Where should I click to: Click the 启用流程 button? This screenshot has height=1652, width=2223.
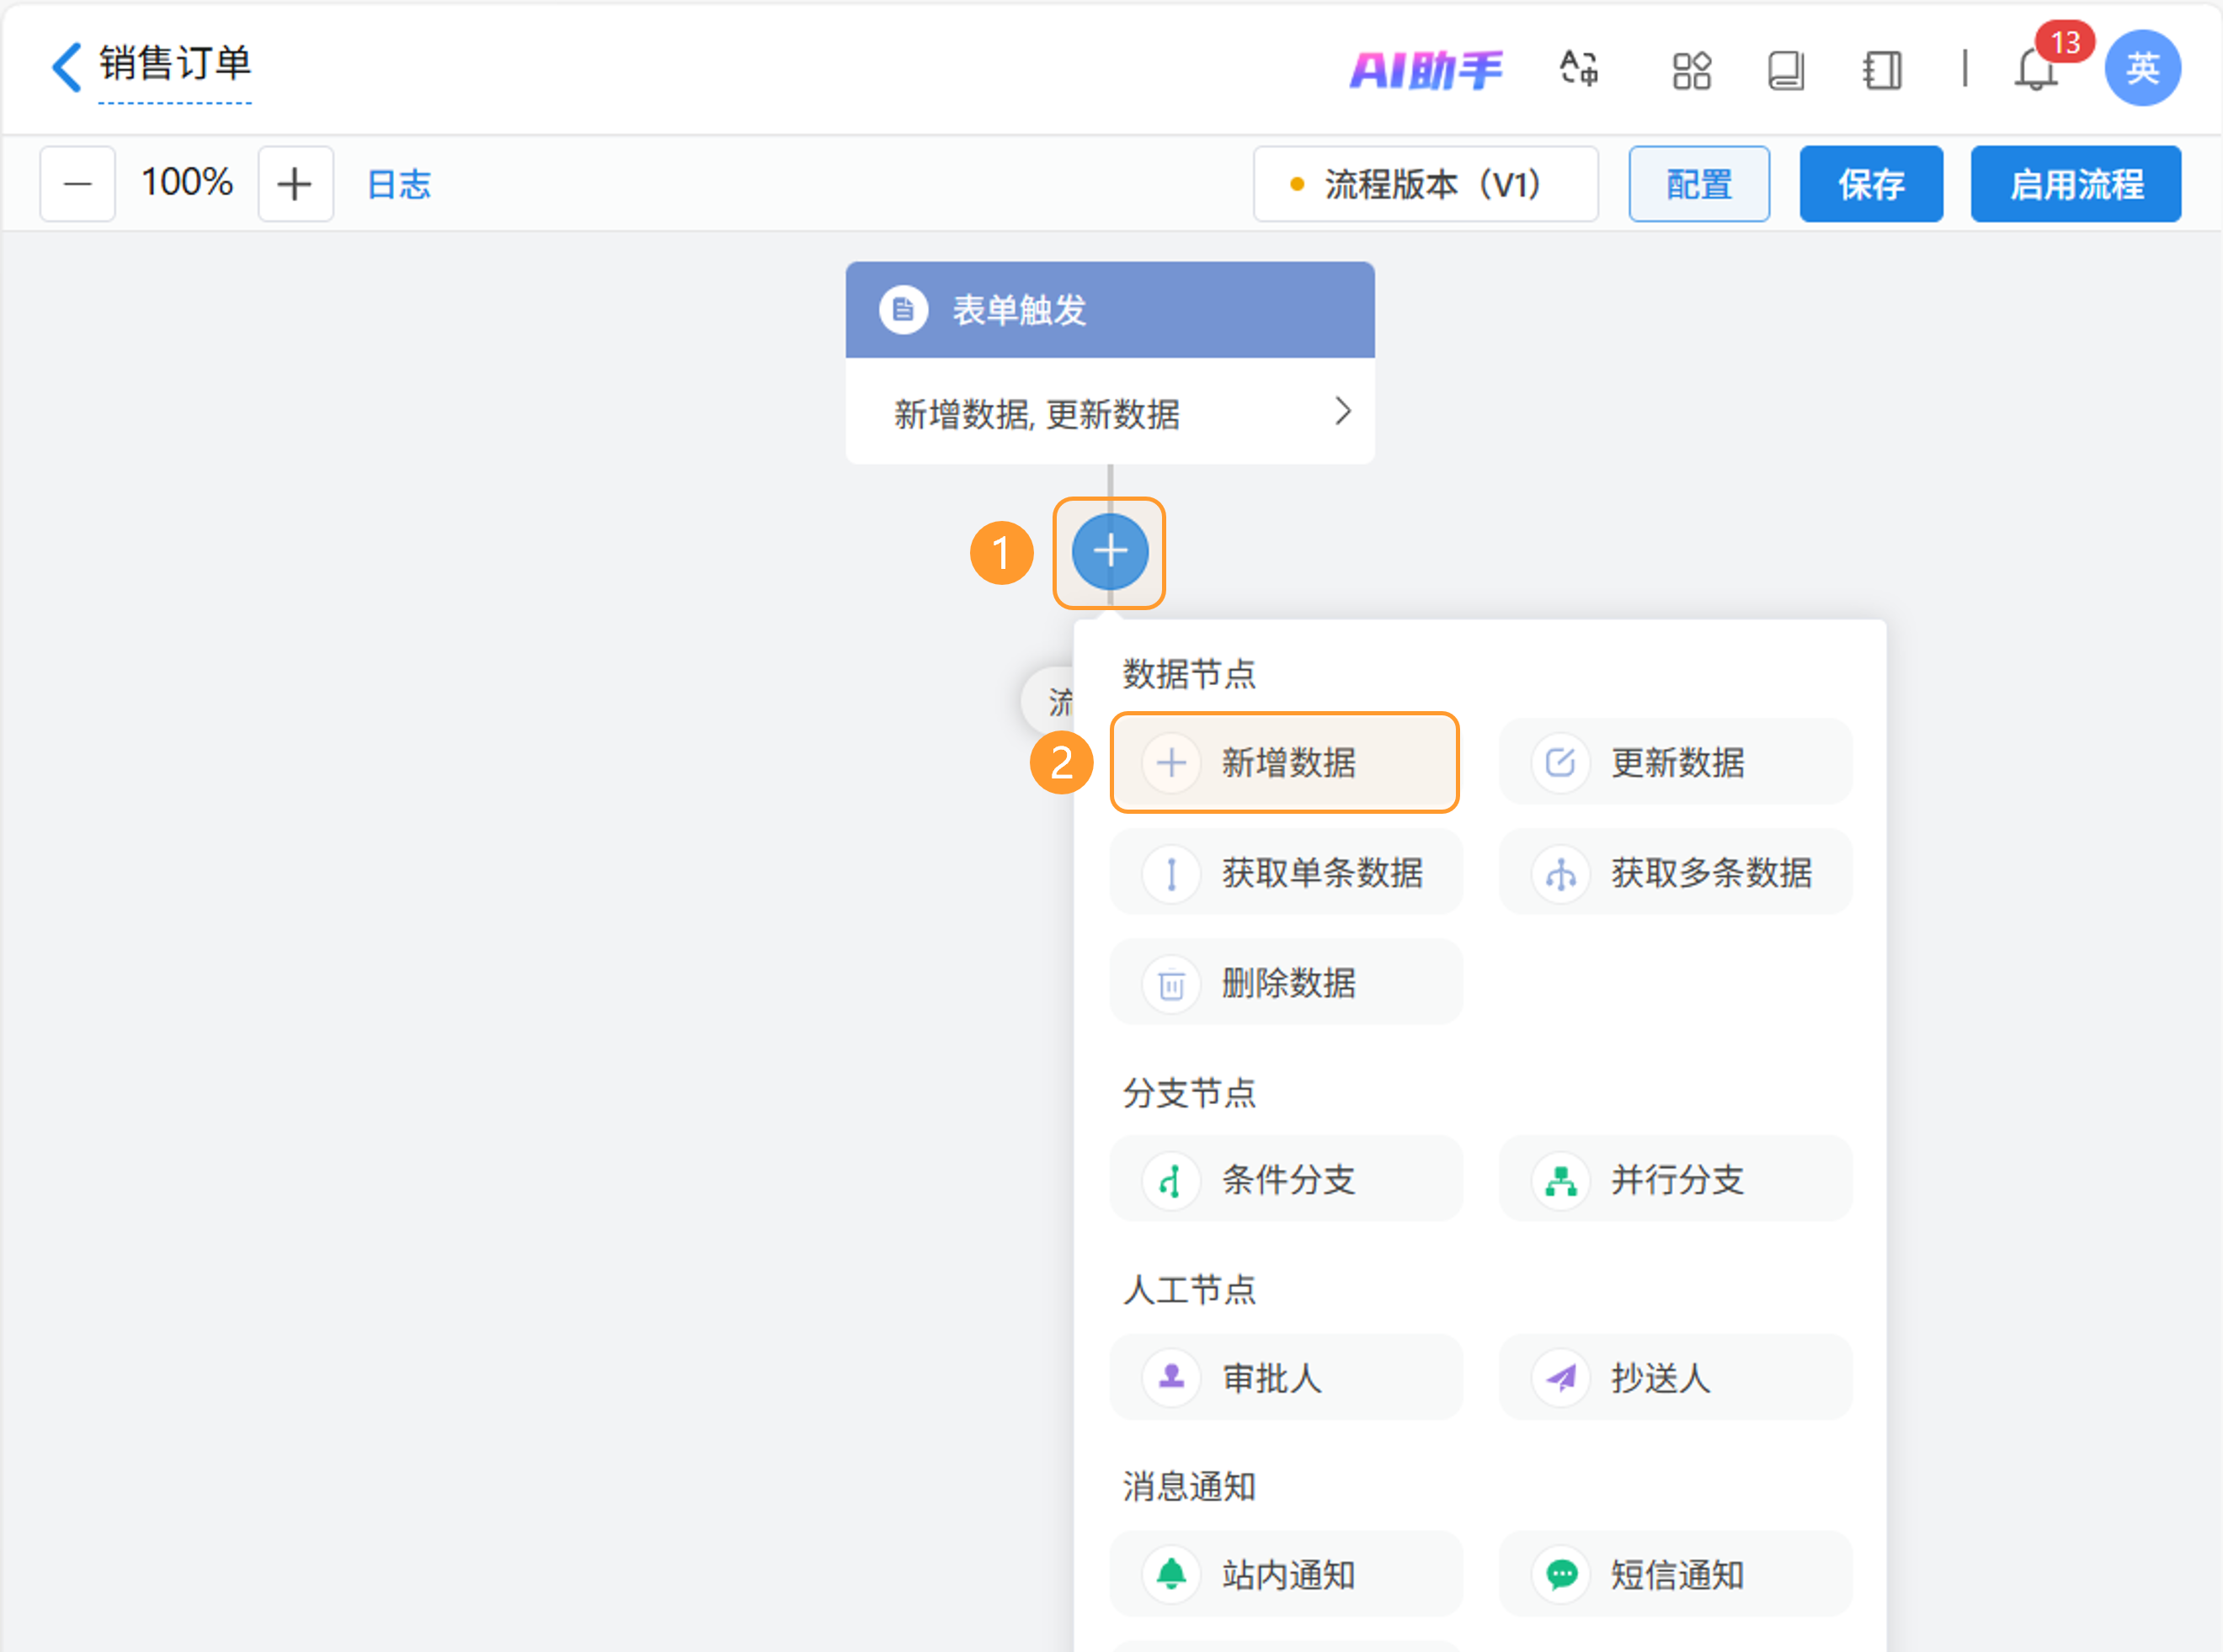coord(2075,184)
